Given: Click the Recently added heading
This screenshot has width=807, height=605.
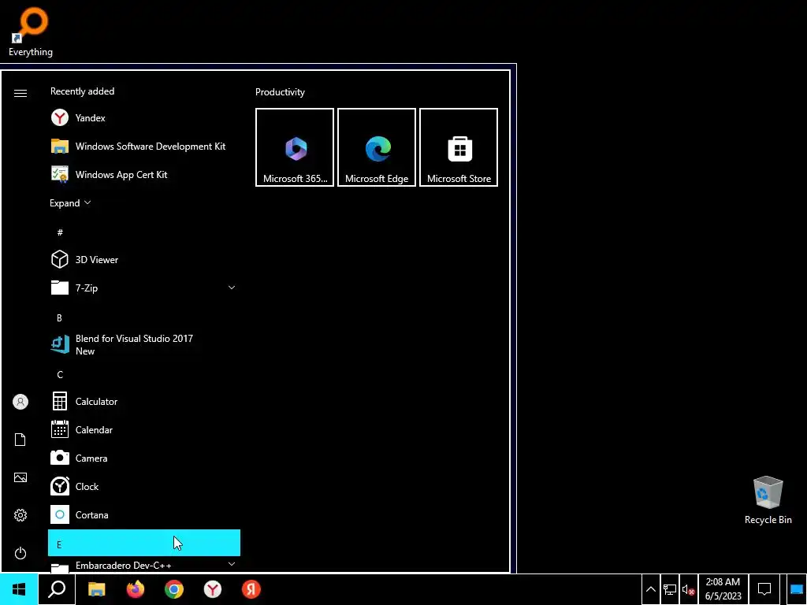Looking at the screenshot, I should [82, 91].
